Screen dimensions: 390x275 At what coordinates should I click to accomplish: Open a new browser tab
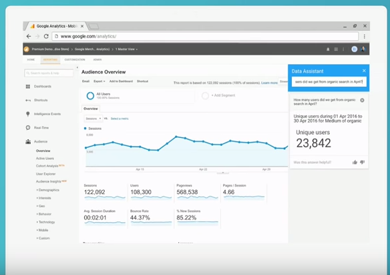[93, 26]
